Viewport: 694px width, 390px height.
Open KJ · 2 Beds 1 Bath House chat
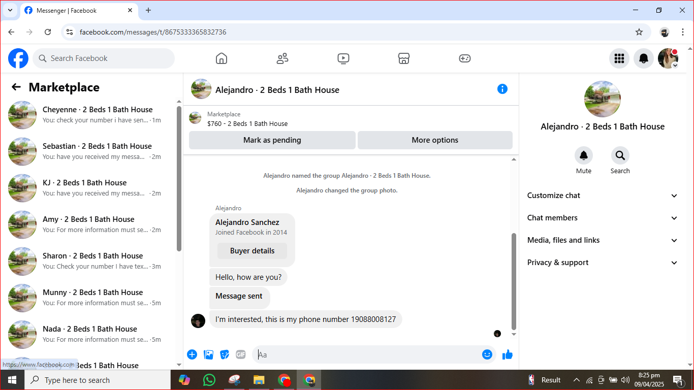click(x=90, y=188)
